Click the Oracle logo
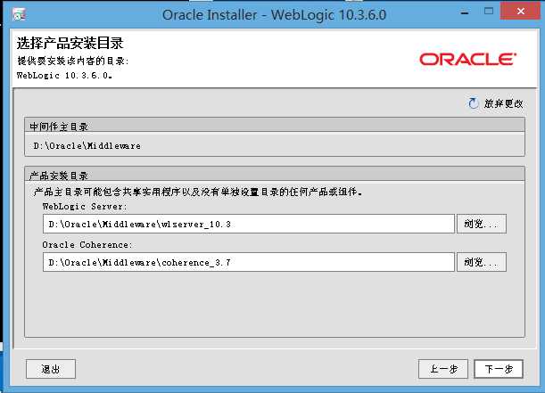This screenshot has width=545, height=393. [467, 59]
